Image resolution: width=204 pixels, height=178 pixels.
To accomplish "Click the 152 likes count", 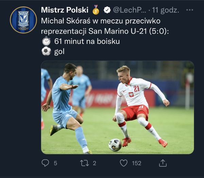I will pos(136,163).
